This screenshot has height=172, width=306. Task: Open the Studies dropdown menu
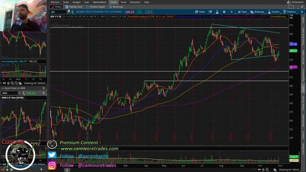tap(273, 12)
